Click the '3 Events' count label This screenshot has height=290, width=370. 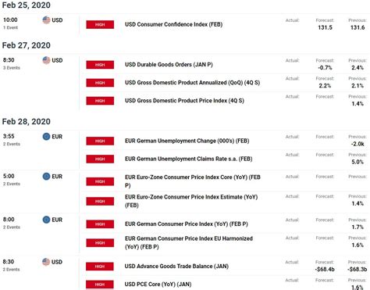tap(12, 68)
